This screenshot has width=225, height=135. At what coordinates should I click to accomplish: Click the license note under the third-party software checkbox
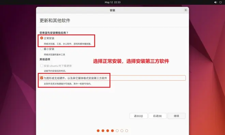pos(67,84)
